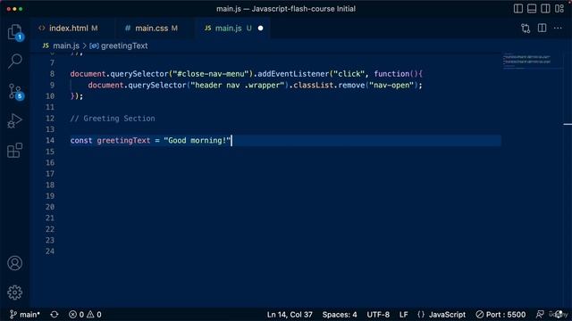Click the const keyword on line 14
This screenshot has width=572, height=321.
pyautogui.click(x=81, y=141)
